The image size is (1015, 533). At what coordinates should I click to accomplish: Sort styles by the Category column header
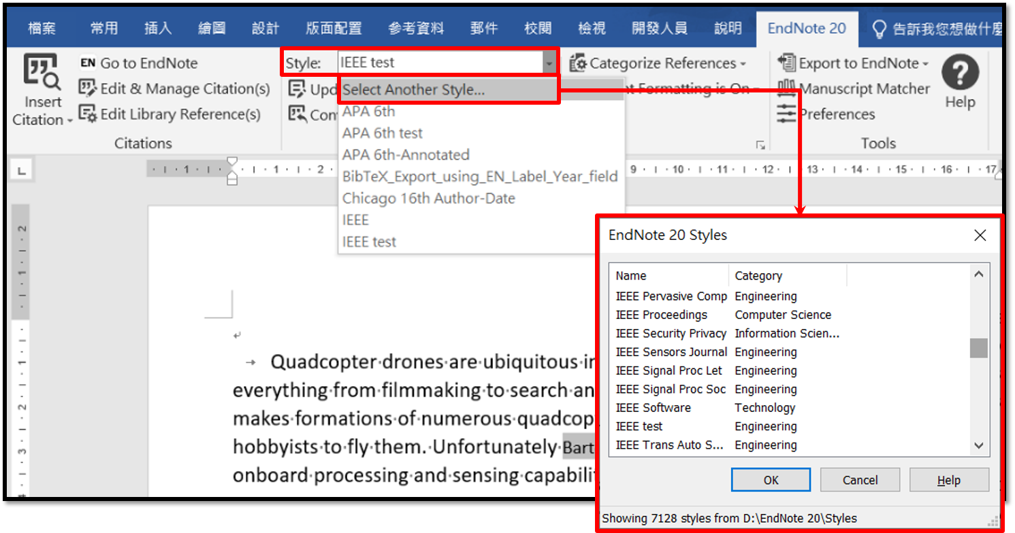pos(788,276)
